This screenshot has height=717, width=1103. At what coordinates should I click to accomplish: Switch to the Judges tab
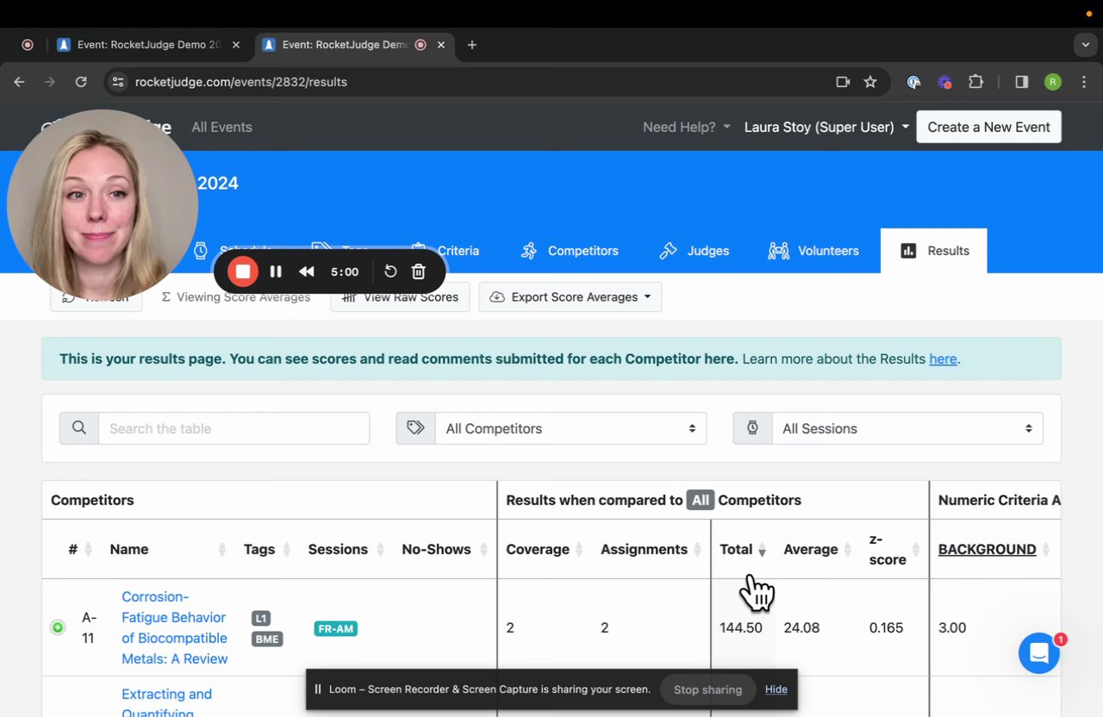695,251
